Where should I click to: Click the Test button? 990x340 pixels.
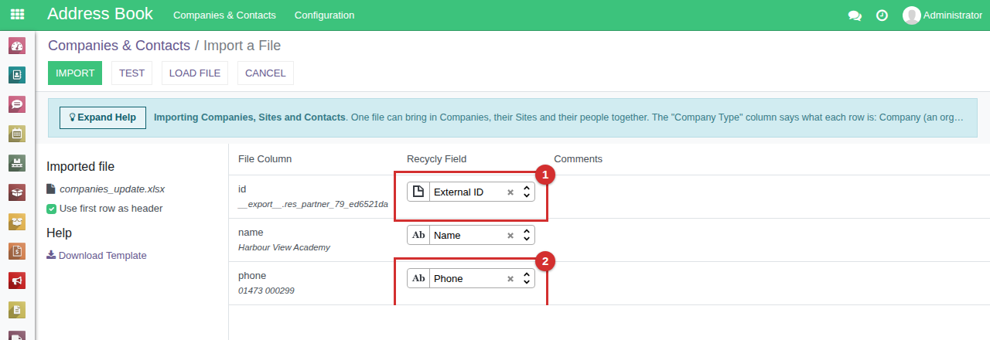click(x=132, y=73)
